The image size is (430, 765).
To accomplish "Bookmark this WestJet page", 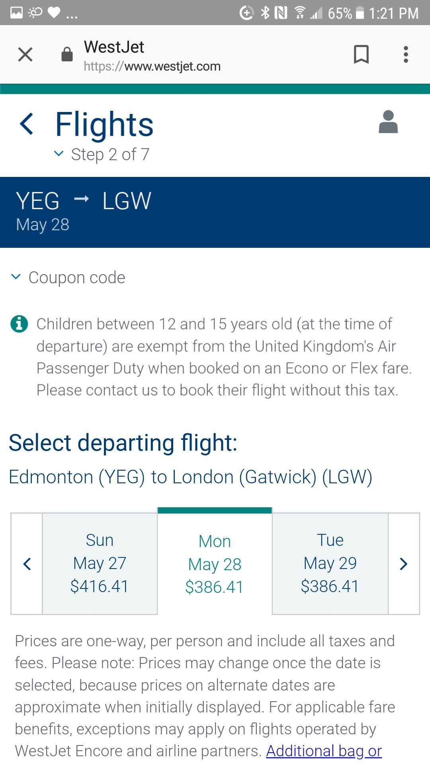I will (361, 54).
